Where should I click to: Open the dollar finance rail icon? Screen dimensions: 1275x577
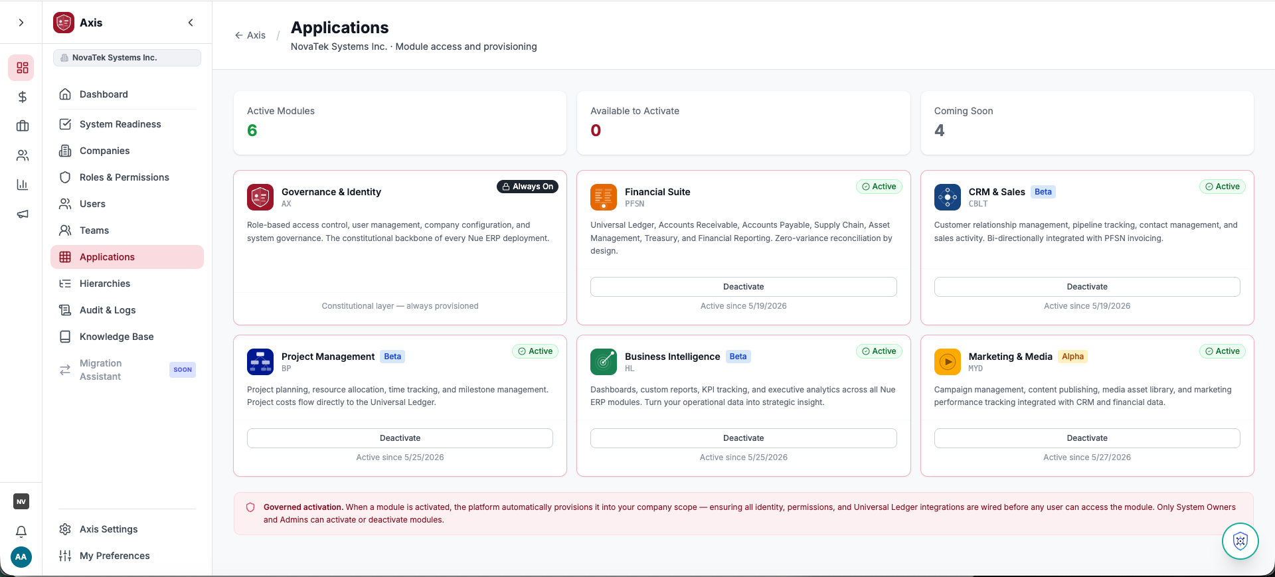(22, 97)
